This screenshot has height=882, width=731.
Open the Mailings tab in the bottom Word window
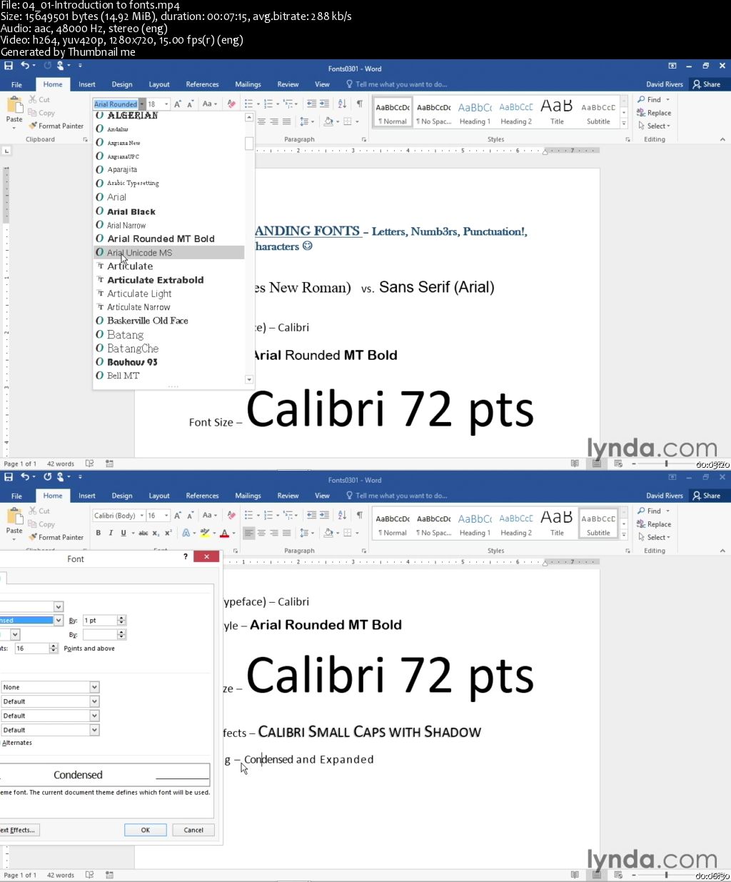[x=248, y=496]
